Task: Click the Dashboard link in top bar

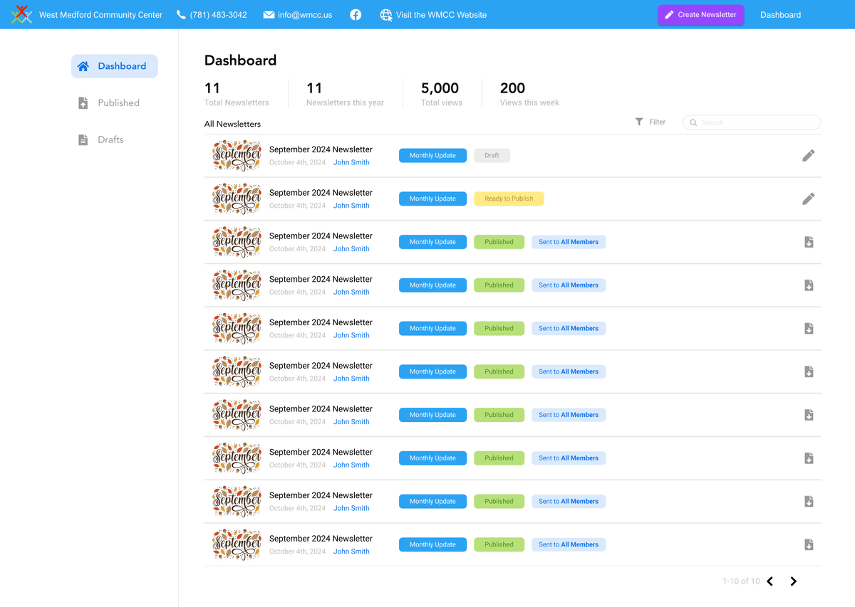Action: coord(780,15)
